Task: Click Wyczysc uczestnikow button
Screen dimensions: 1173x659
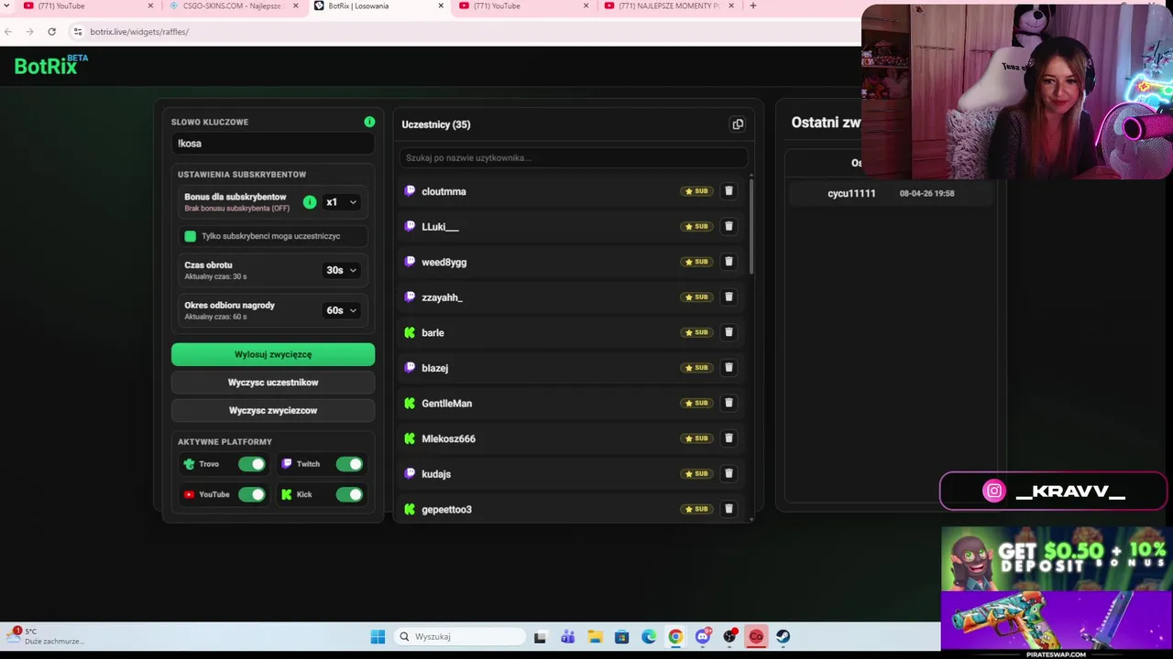Action: [x=273, y=383]
